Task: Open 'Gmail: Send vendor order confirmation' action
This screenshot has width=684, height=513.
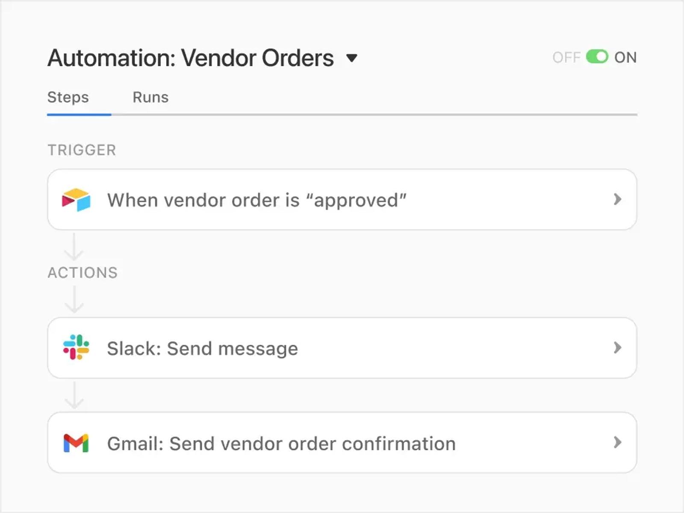Action: tap(342, 443)
